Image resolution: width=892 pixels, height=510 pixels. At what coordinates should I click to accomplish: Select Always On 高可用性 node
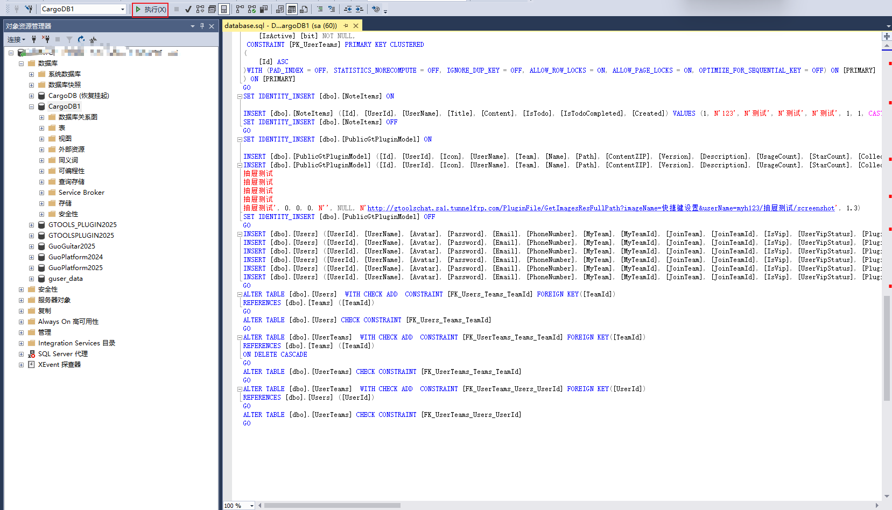pyautogui.click(x=68, y=322)
